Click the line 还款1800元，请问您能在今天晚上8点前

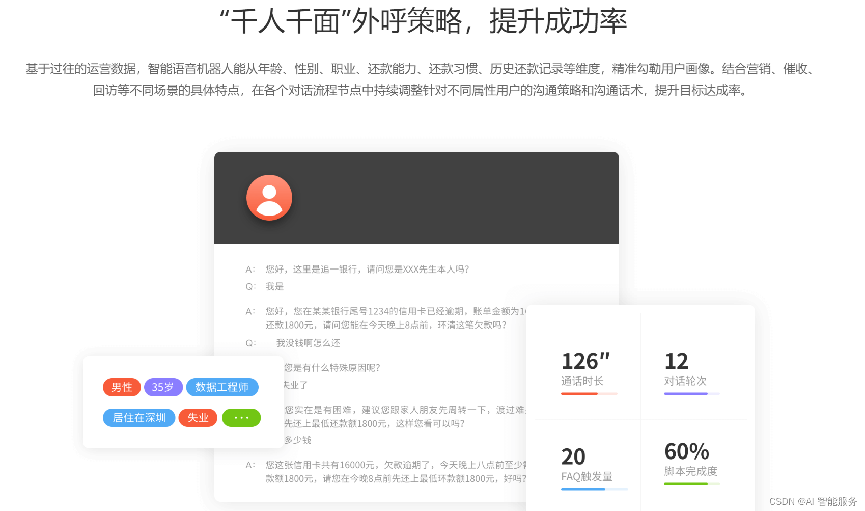pos(386,325)
